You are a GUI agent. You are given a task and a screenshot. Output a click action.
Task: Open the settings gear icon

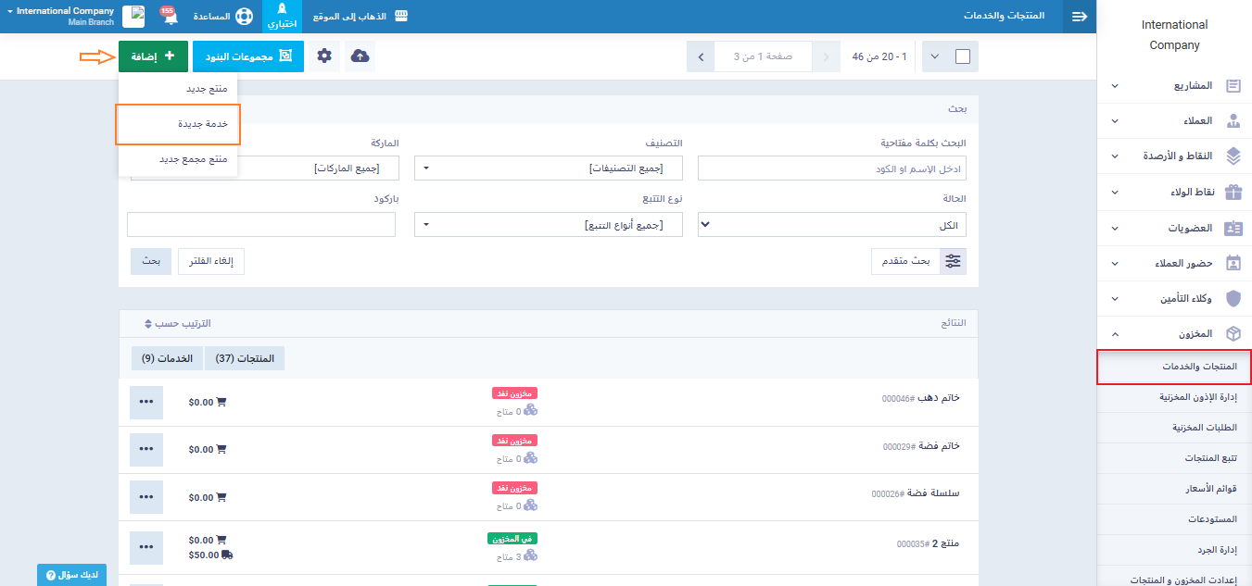click(323, 56)
